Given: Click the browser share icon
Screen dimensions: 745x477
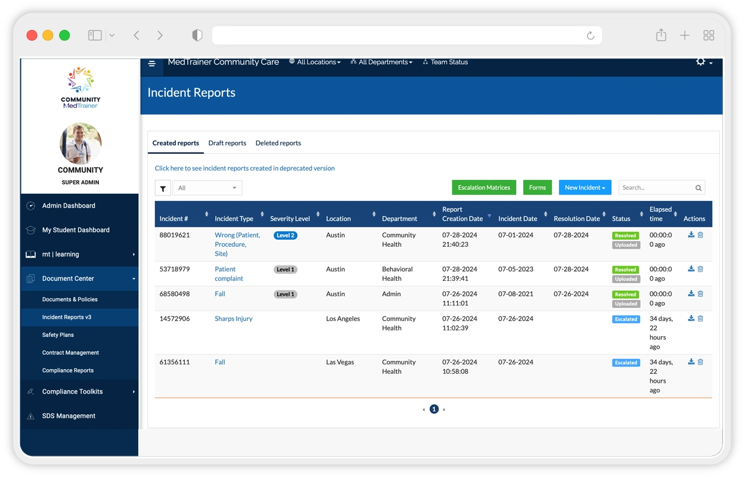Looking at the screenshot, I should pos(661,35).
